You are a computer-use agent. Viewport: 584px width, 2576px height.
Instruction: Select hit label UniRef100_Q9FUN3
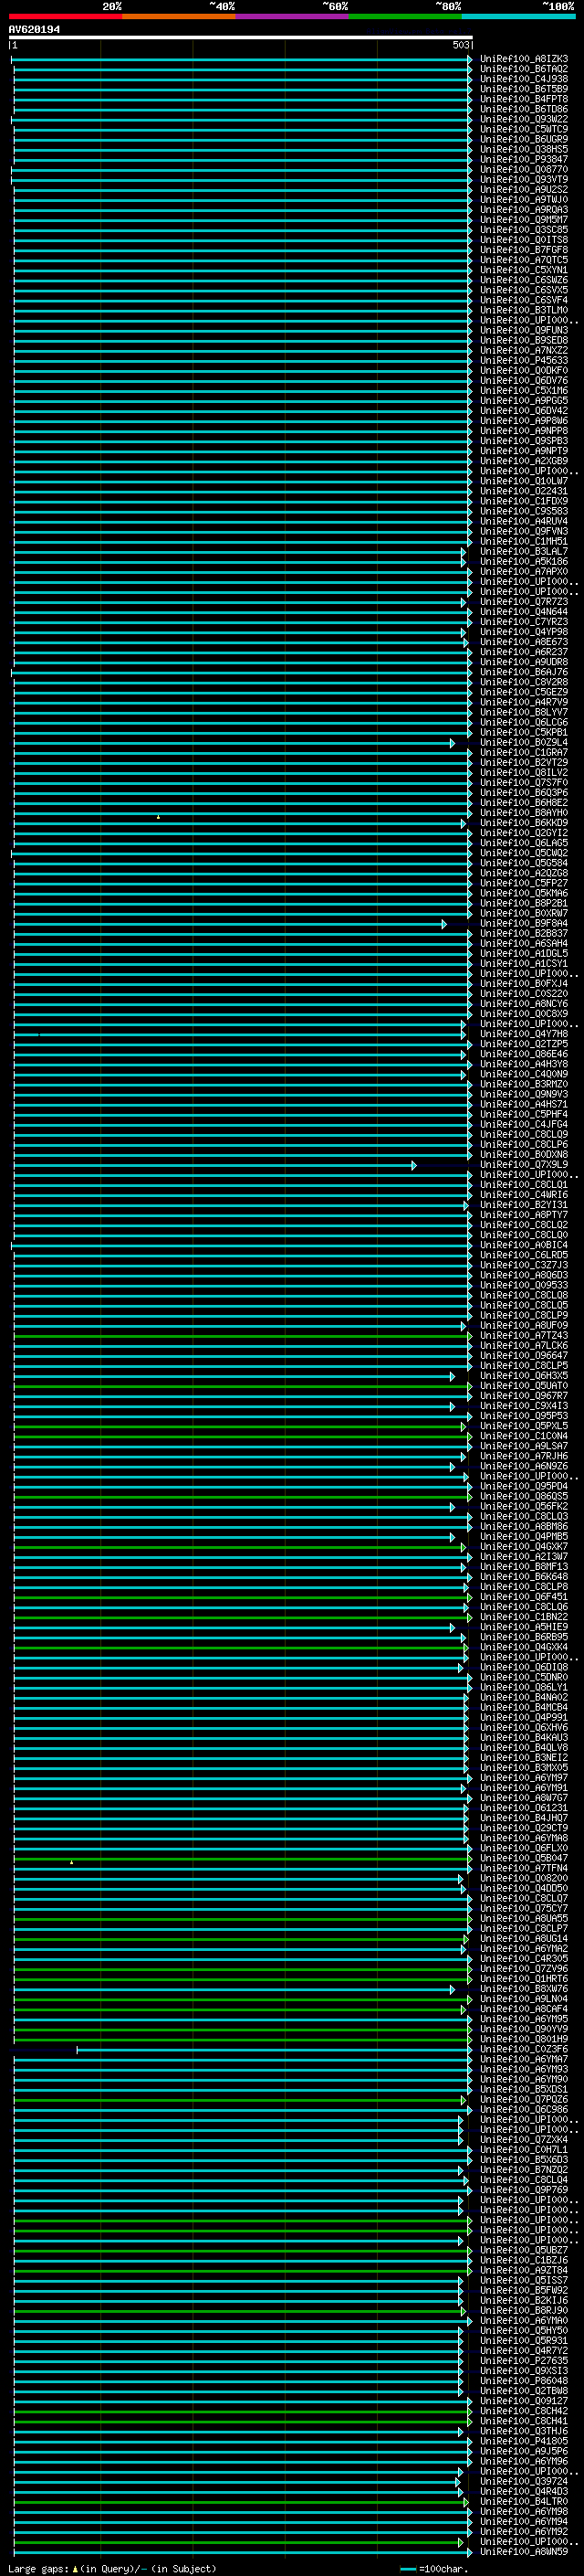pyautogui.click(x=524, y=330)
